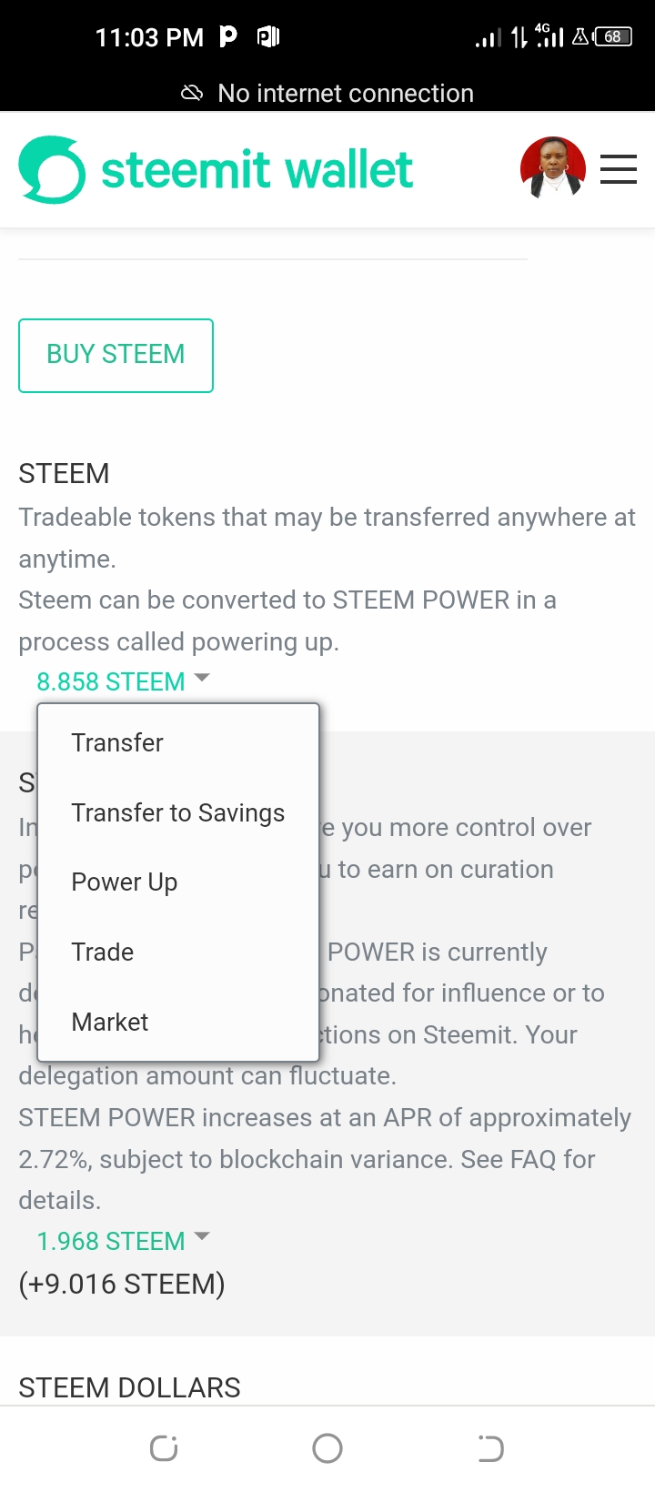This screenshot has height=1492, width=655.
Task: Click the BUY STEEM button
Action: tap(116, 355)
